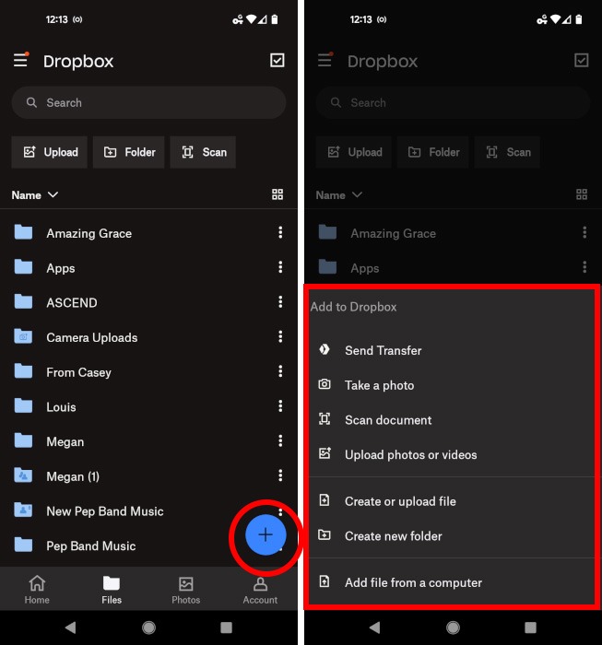Viewport: 602px width, 645px height.
Task: Choose Send Transfer in Add to Dropbox
Action: (452, 350)
